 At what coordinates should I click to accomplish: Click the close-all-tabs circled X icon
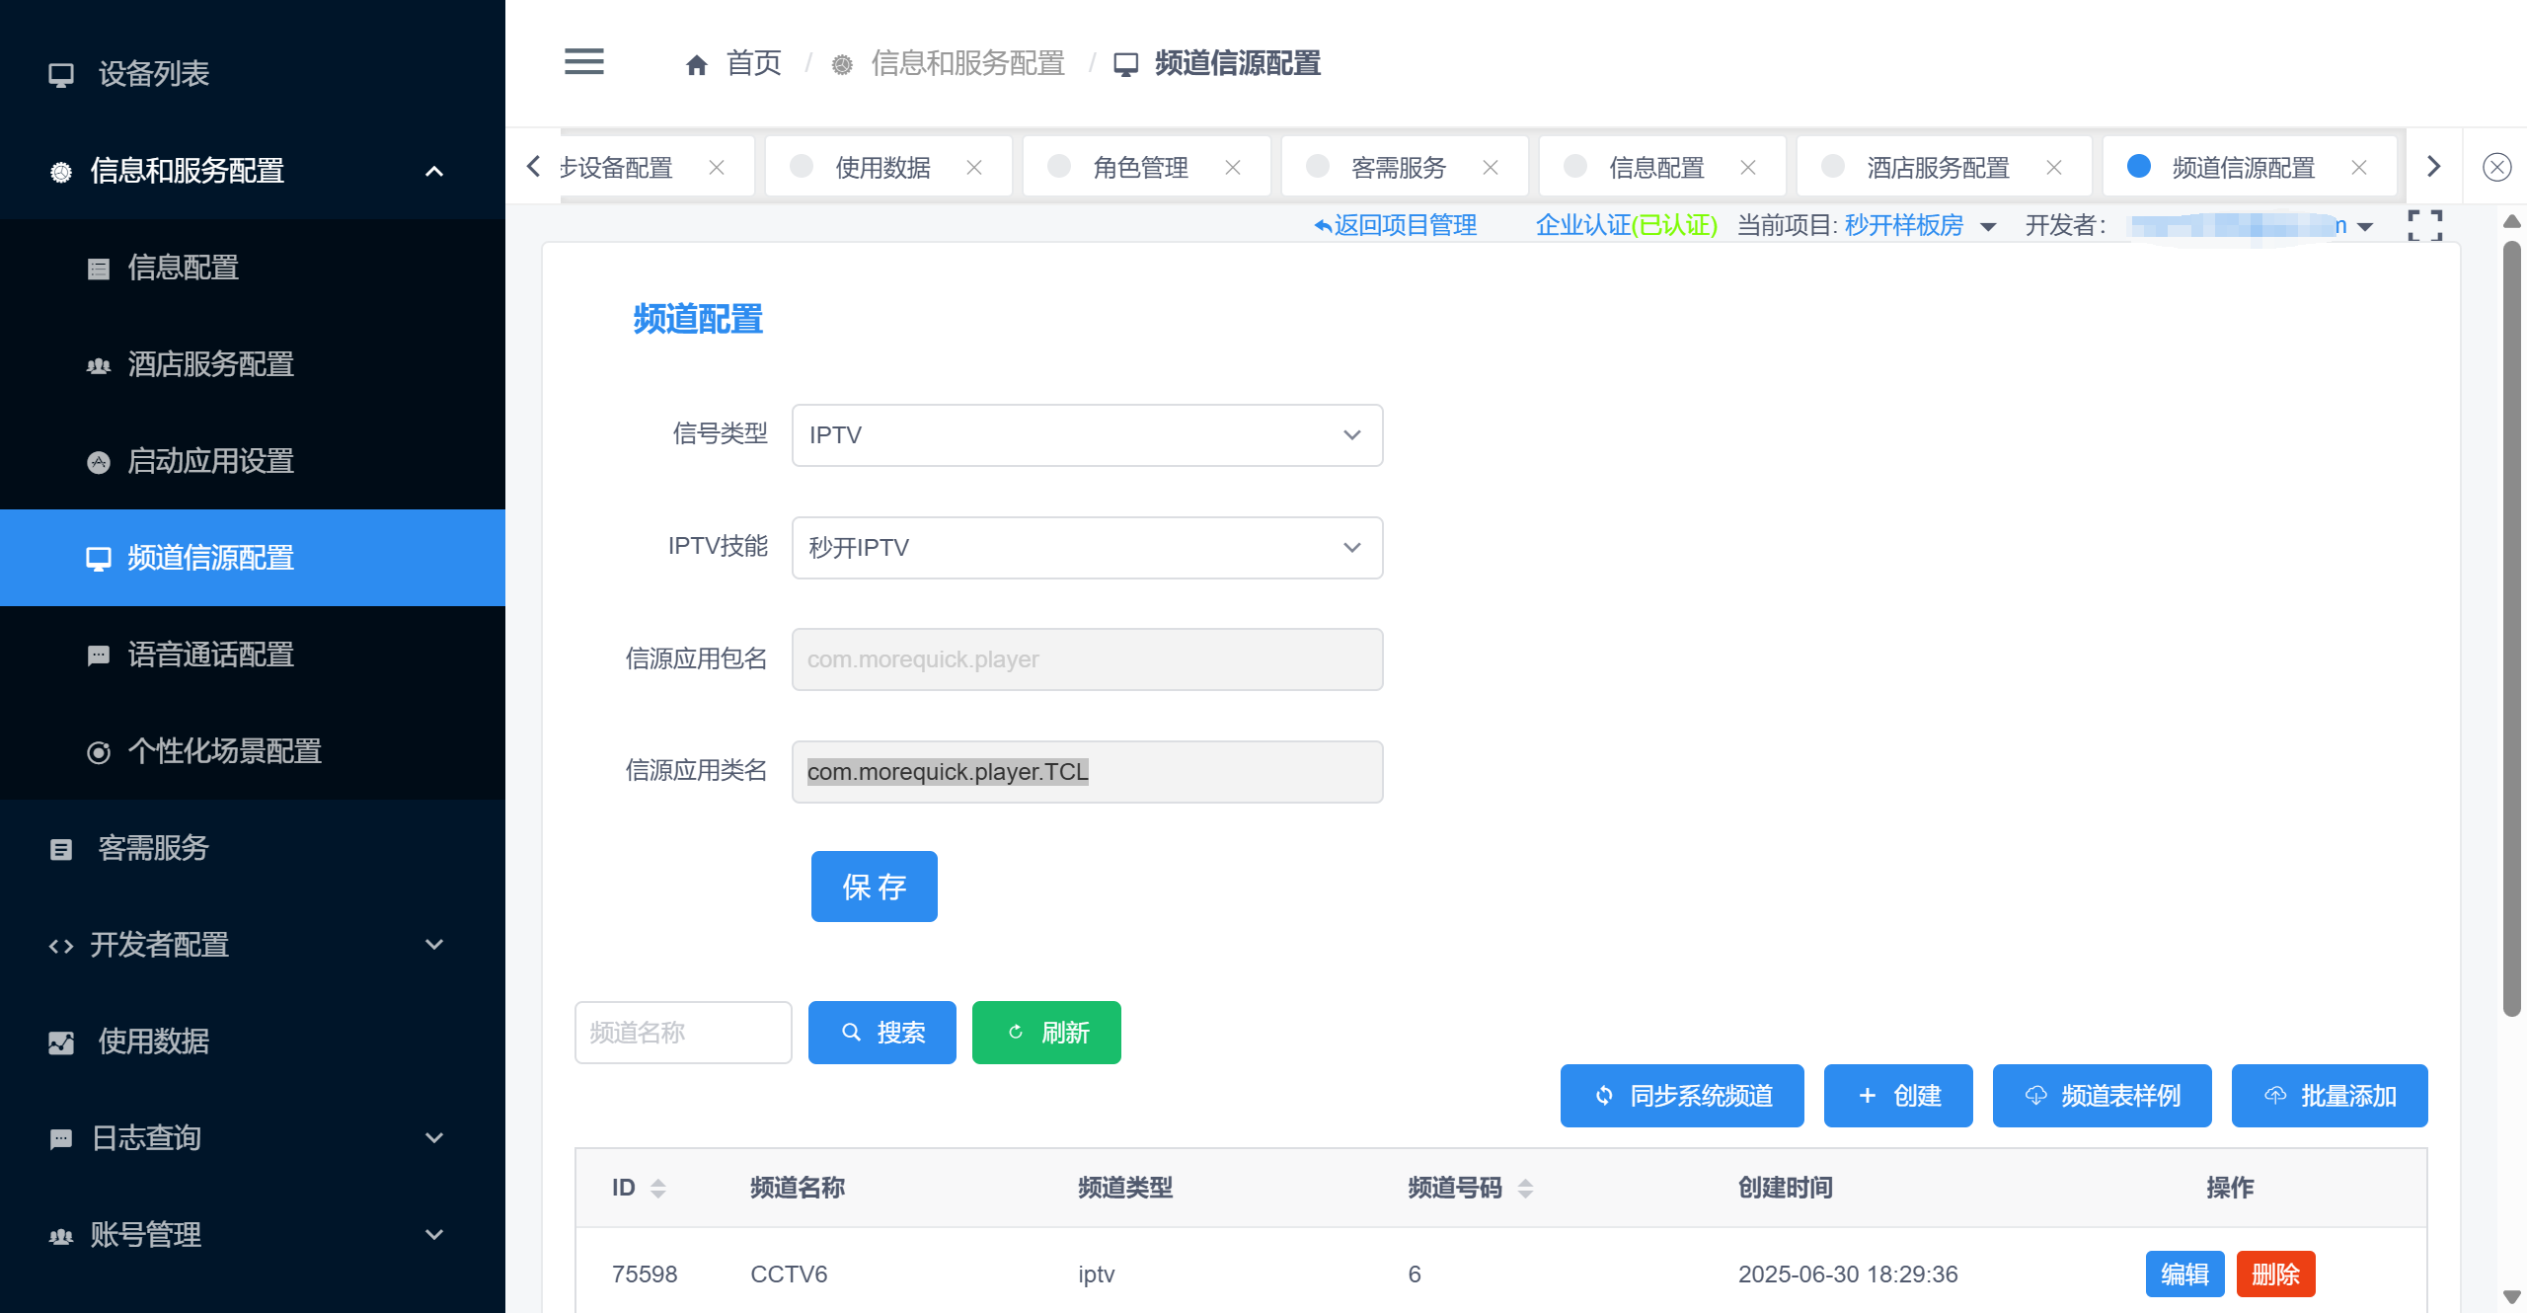point(2496,167)
